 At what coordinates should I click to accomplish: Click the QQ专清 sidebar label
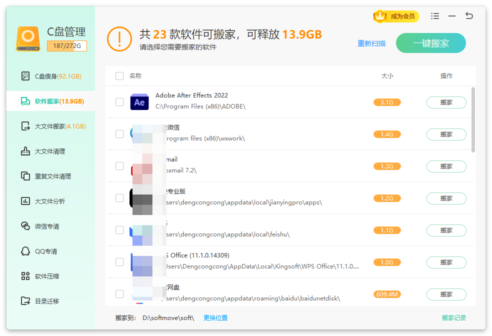click(46, 251)
